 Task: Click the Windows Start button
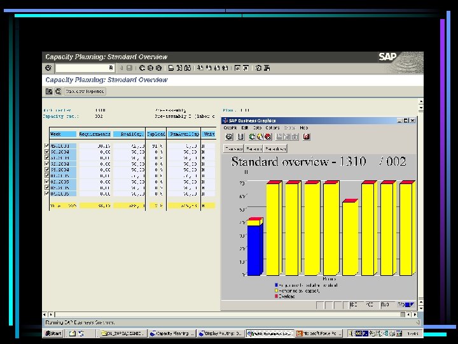pyautogui.click(x=53, y=333)
